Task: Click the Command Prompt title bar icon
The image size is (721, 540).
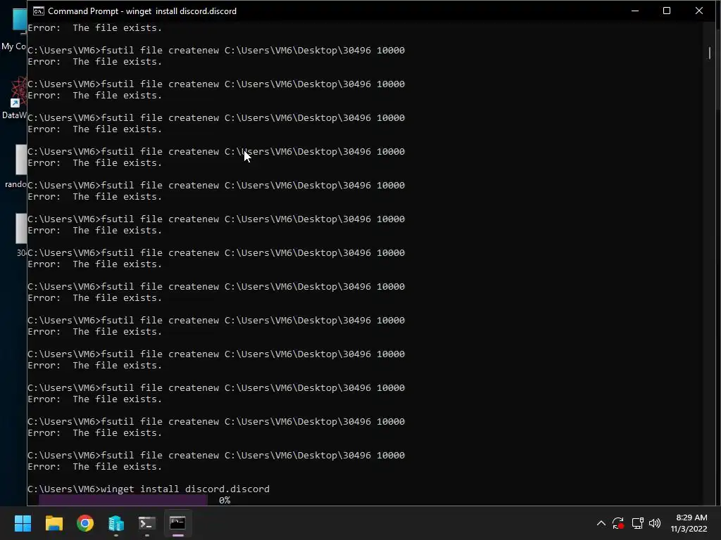Action: point(39,11)
